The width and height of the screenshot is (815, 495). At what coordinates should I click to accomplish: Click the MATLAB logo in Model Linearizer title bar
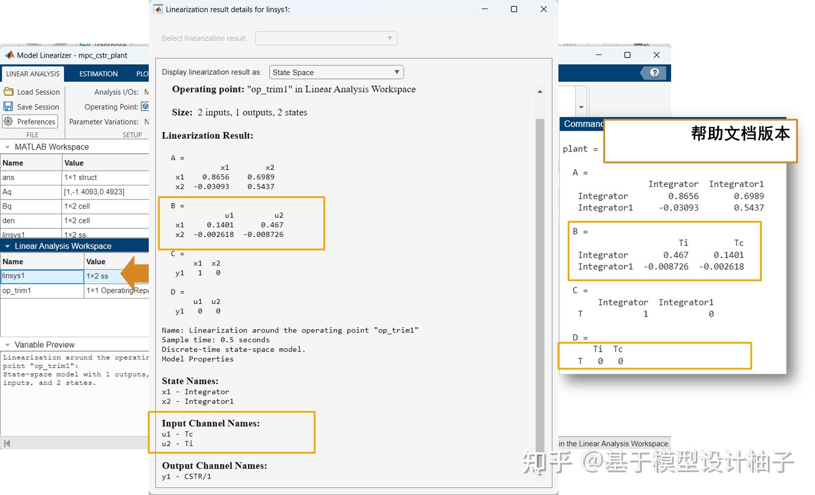[9, 55]
